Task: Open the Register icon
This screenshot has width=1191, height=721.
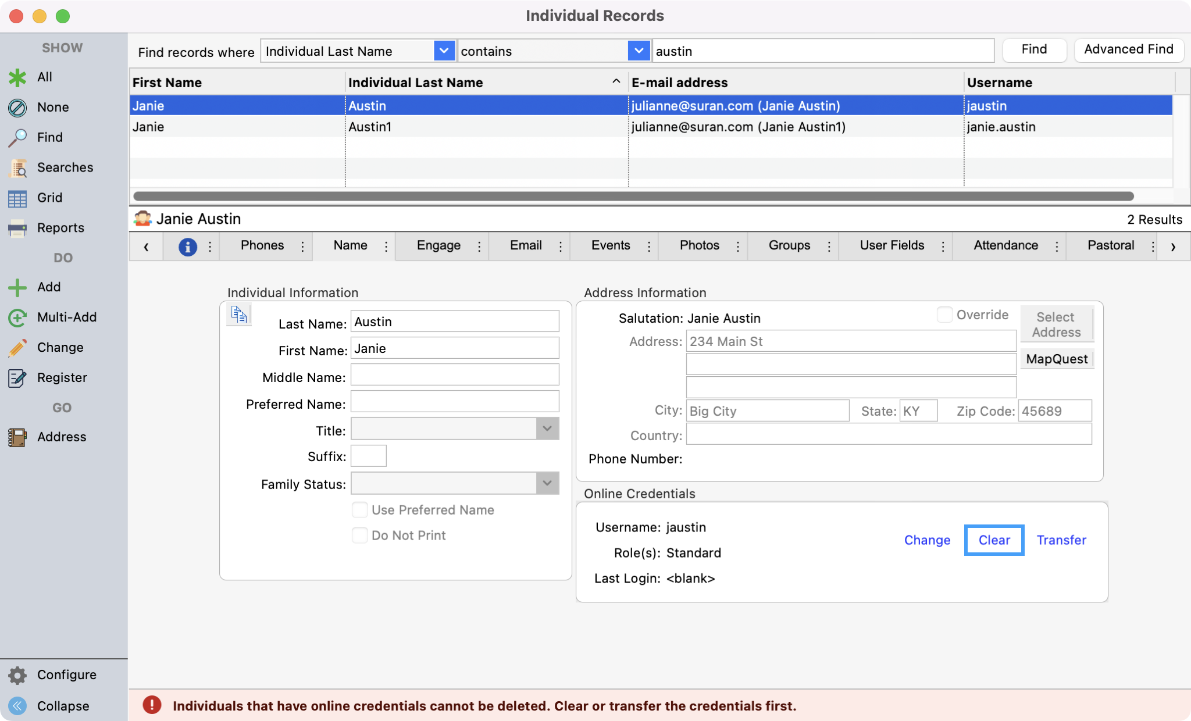Action: (x=17, y=378)
